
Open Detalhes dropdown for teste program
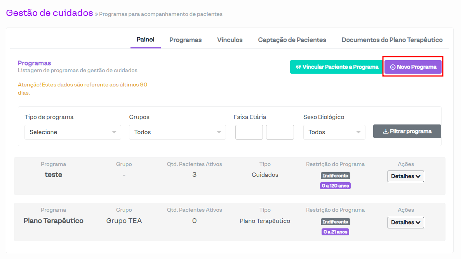click(x=405, y=176)
